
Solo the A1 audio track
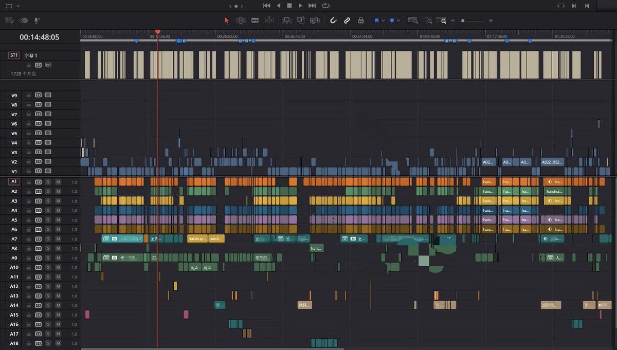coord(48,181)
